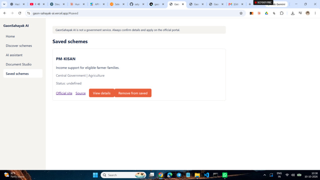Go back with the browser back arrow
The width and height of the screenshot is (320, 180).
tap(5, 13)
